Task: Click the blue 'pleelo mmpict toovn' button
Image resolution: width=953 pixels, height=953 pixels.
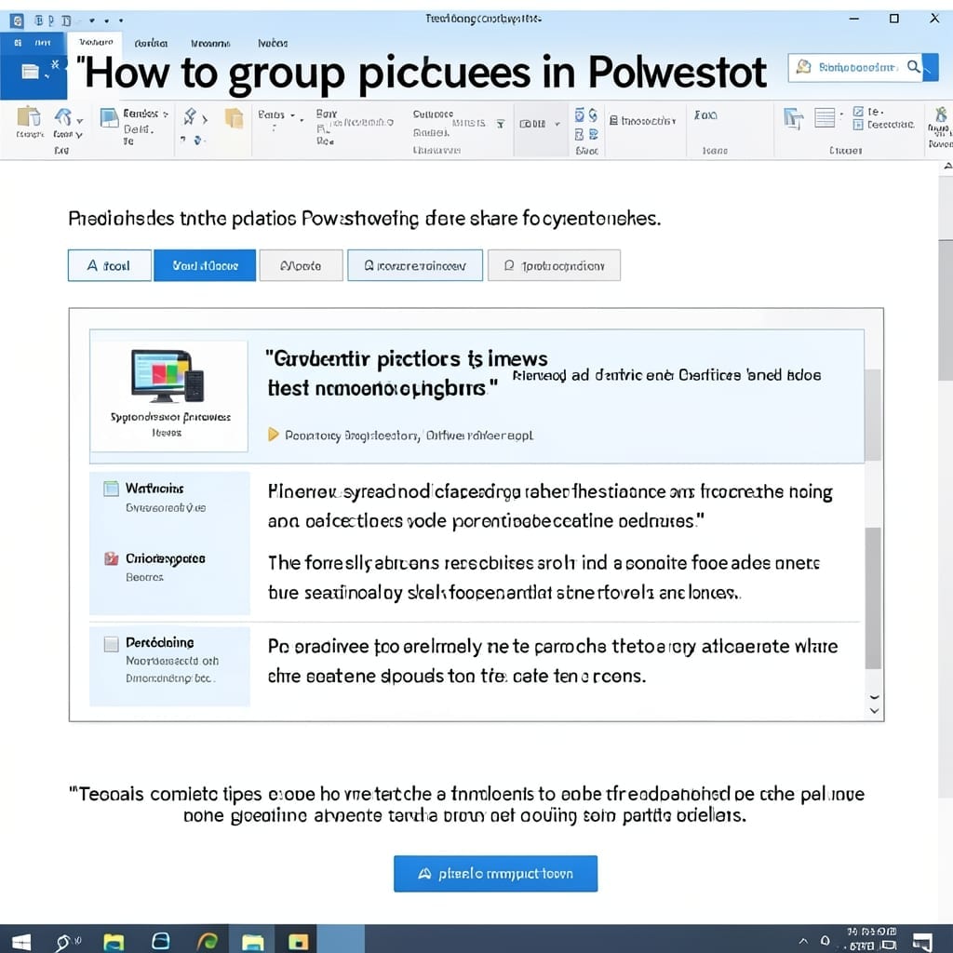Action: [495, 874]
